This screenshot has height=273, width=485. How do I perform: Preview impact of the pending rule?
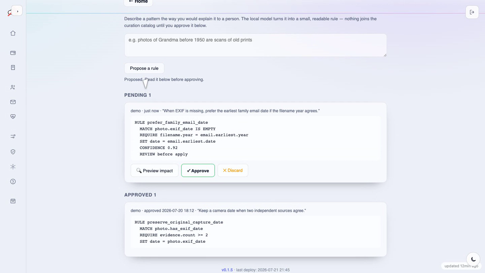pyautogui.click(x=155, y=170)
